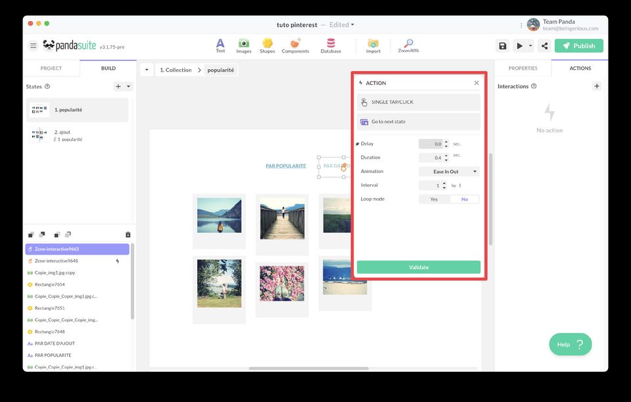Click the Database icon in the toolbar
This screenshot has height=402, width=631.
click(x=330, y=42)
